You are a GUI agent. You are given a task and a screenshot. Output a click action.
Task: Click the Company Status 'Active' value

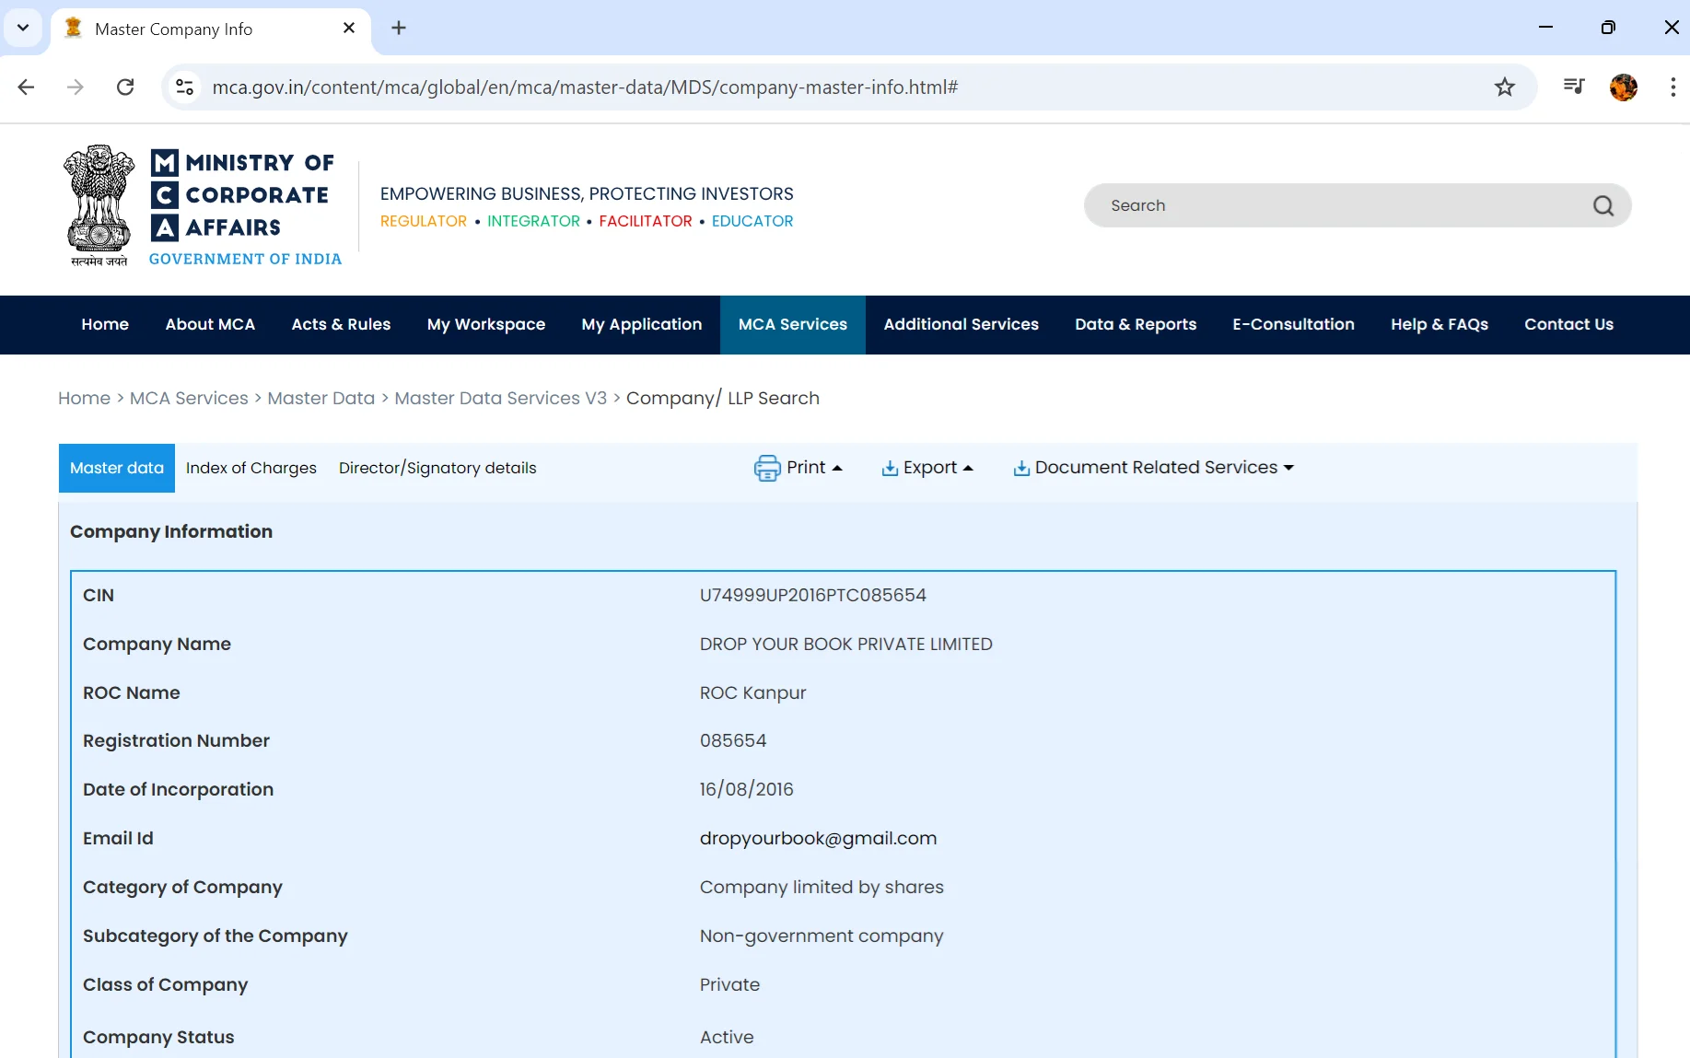point(727,1038)
